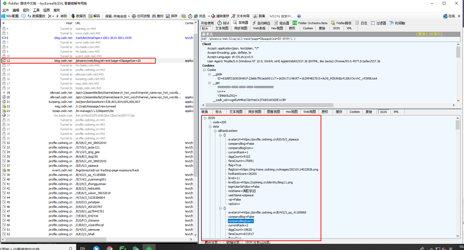Close the toolbar with red X
Viewport: 464px width, 250px height.
(459, 16)
